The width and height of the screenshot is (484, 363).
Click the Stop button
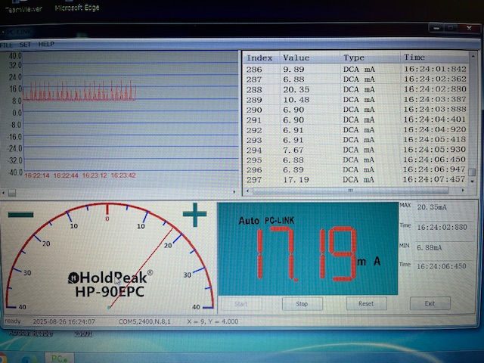click(x=302, y=304)
